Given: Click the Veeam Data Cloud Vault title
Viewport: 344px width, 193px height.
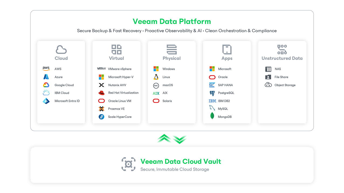Looking at the screenshot, I should [181, 162].
